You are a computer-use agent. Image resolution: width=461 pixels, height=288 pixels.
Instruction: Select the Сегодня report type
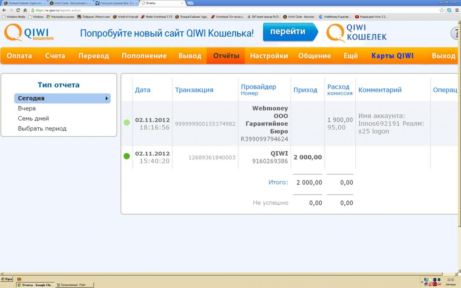point(62,98)
